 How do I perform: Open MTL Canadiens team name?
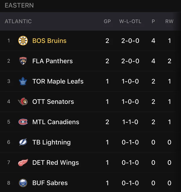(56, 122)
